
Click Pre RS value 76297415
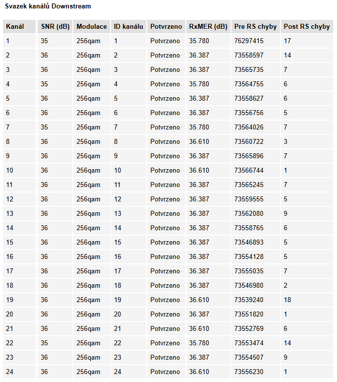click(249, 41)
